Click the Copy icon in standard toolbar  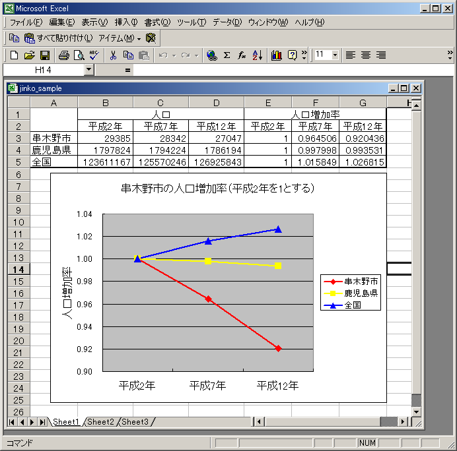point(128,55)
